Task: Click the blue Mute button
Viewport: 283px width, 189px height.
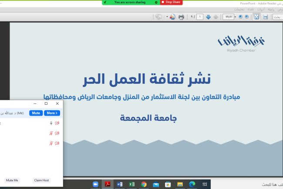Action: [x=36, y=113]
